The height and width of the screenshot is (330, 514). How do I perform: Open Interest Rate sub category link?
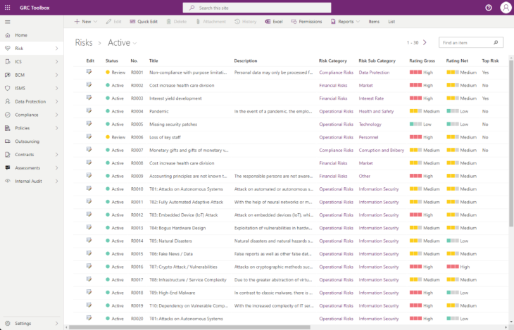click(x=371, y=99)
